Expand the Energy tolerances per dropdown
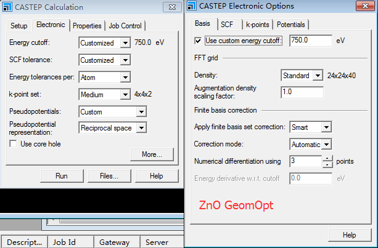The image size is (378, 248). [125, 78]
